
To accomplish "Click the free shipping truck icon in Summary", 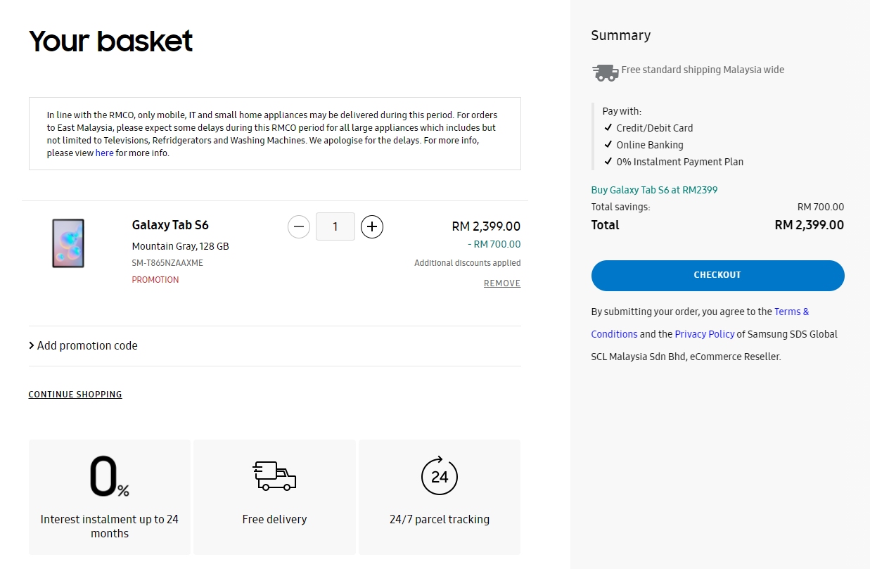I will point(605,71).
